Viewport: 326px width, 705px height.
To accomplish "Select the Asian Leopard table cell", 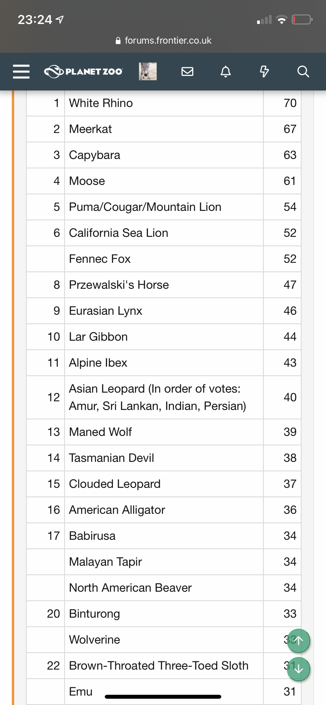I will 164,397.
